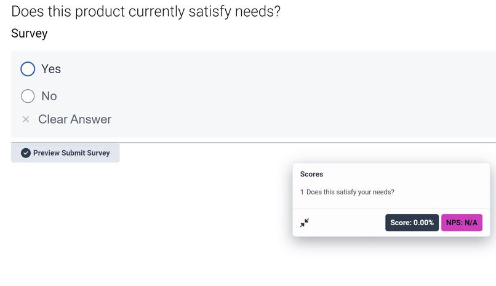Click the 'No' answer label text

point(49,96)
